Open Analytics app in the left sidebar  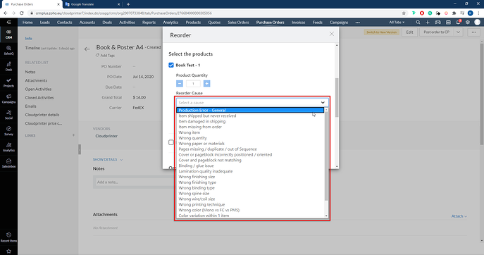coord(8,147)
